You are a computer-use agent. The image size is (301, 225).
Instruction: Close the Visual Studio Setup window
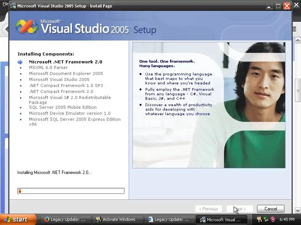point(287,6)
